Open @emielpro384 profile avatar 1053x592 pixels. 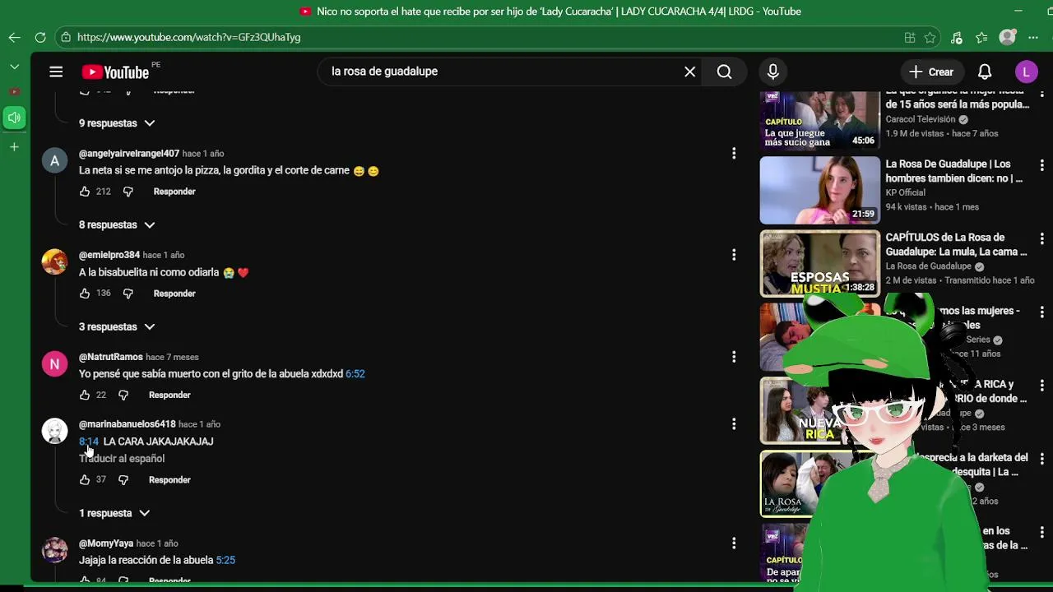[x=54, y=262]
